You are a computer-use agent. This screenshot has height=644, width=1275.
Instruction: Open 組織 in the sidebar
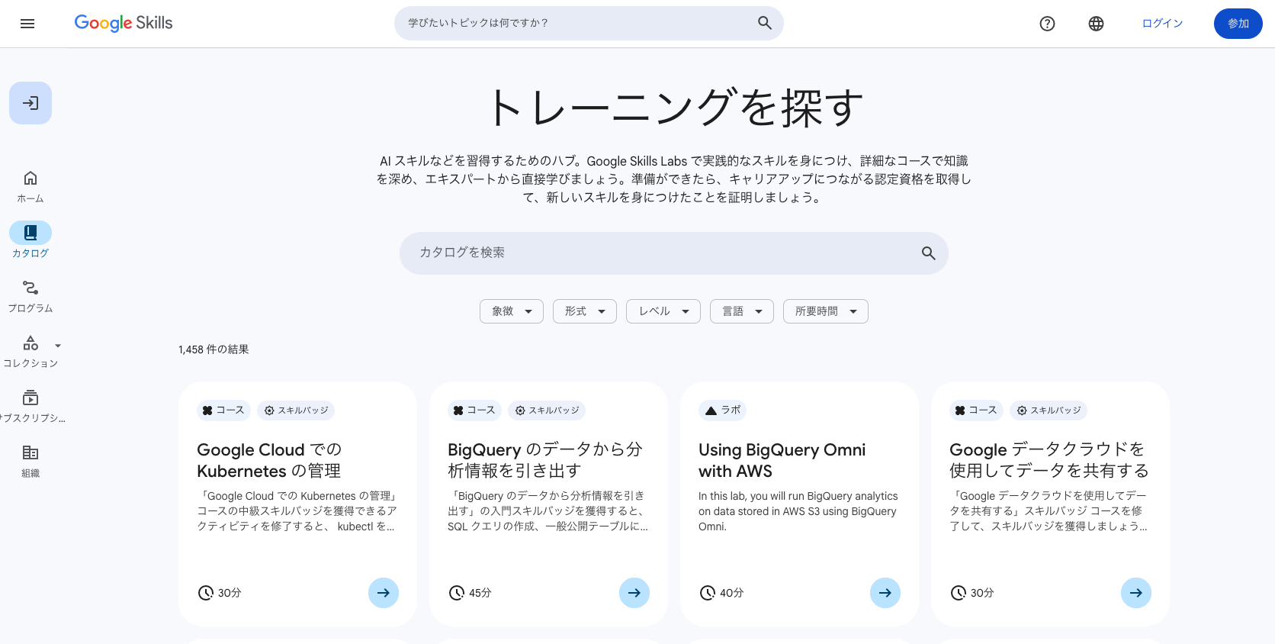tap(31, 462)
